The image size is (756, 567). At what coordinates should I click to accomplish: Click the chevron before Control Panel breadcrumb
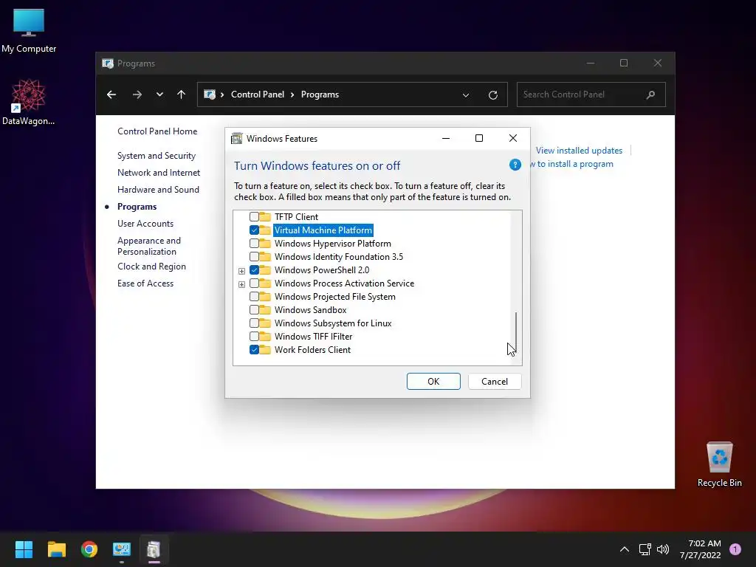pyautogui.click(x=222, y=94)
